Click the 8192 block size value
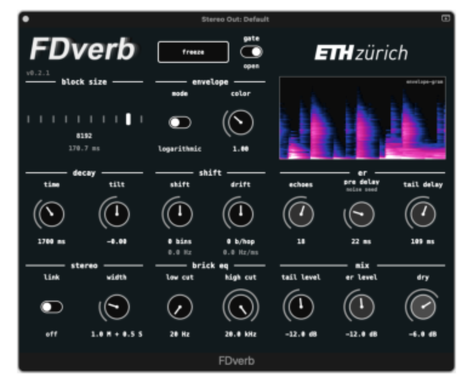The width and height of the screenshot is (473, 383). point(84,136)
